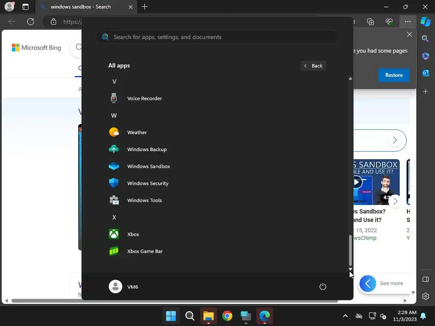Viewport: 435px width, 326px height.
Task: Open a new Edge tab
Action: click(144, 7)
